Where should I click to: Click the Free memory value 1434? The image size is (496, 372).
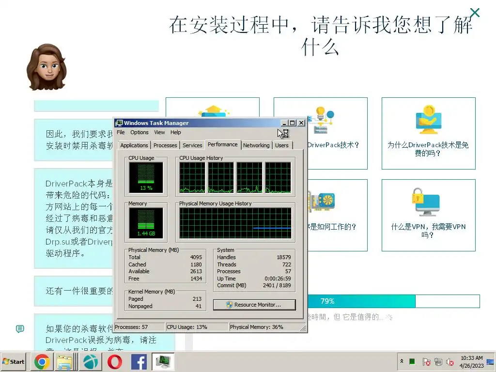coord(196,279)
